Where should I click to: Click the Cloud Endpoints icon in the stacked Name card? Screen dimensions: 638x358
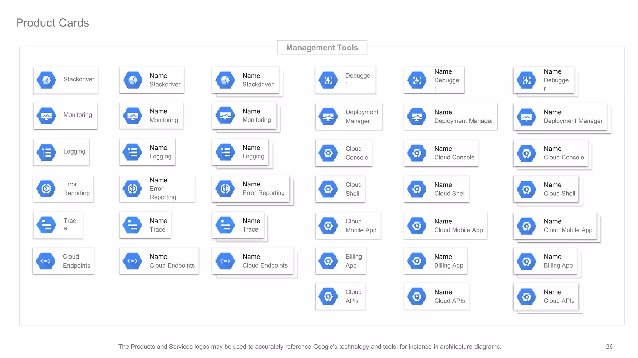click(x=225, y=261)
